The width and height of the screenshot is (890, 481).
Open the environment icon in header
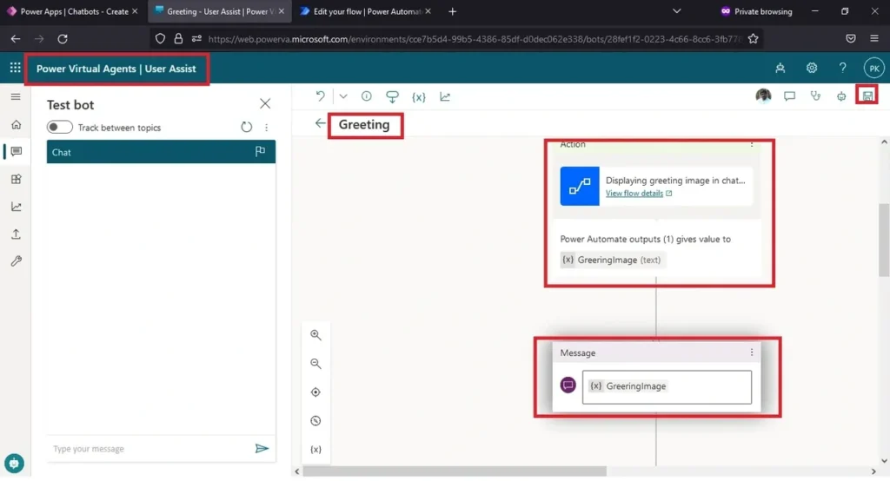tap(780, 68)
